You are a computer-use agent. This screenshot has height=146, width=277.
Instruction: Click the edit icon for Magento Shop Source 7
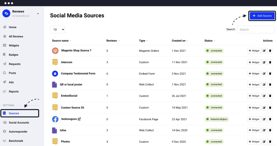click(264, 51)
